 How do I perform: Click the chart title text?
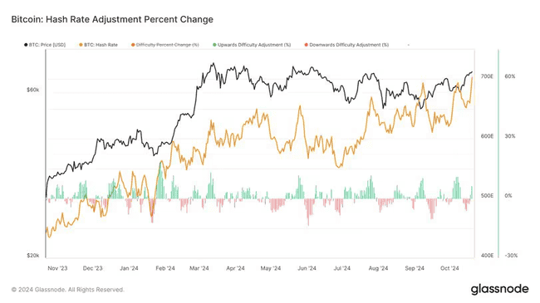112,19
